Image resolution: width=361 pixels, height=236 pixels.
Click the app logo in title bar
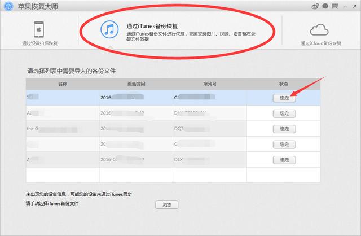pyautogui.click(x=7, y=6)
